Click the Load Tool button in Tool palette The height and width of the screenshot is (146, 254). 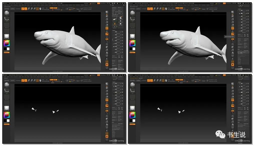coord(114,7)
